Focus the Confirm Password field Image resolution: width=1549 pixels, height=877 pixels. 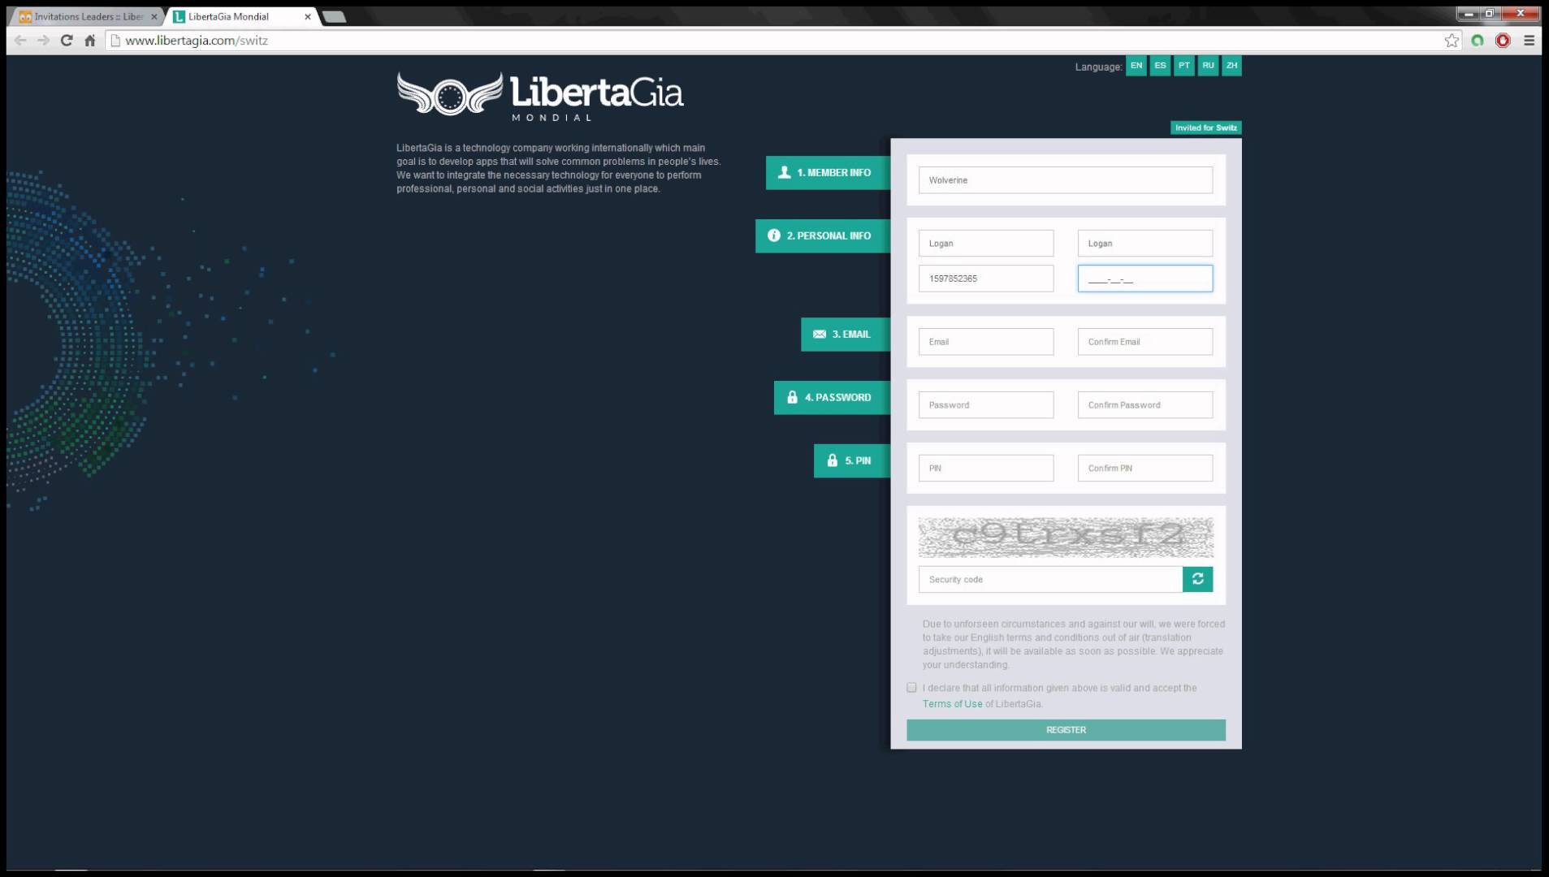[x=1145, y=405]
